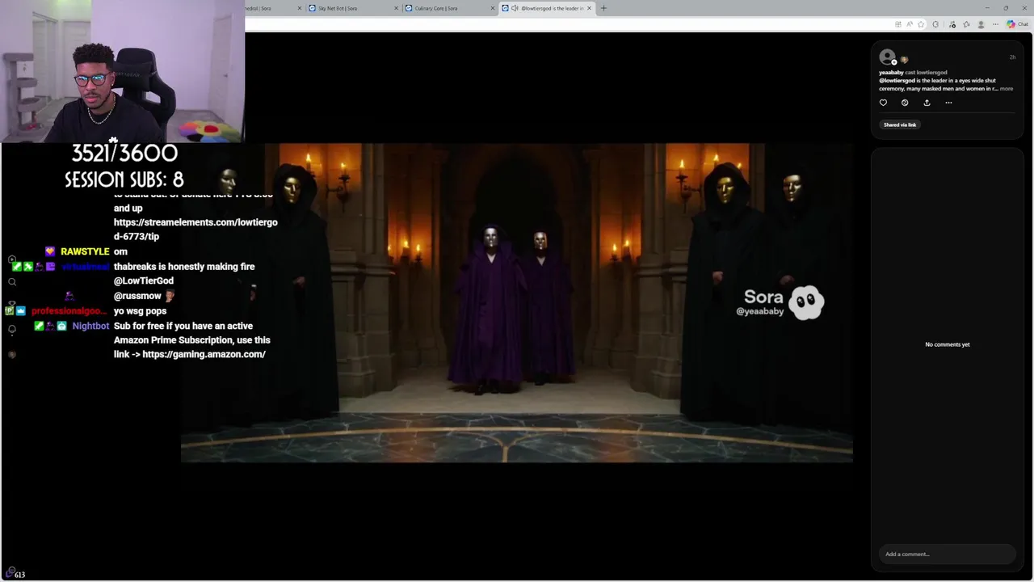
Task: Open the yeaababy username link
Action: click(x=891, y=73)
